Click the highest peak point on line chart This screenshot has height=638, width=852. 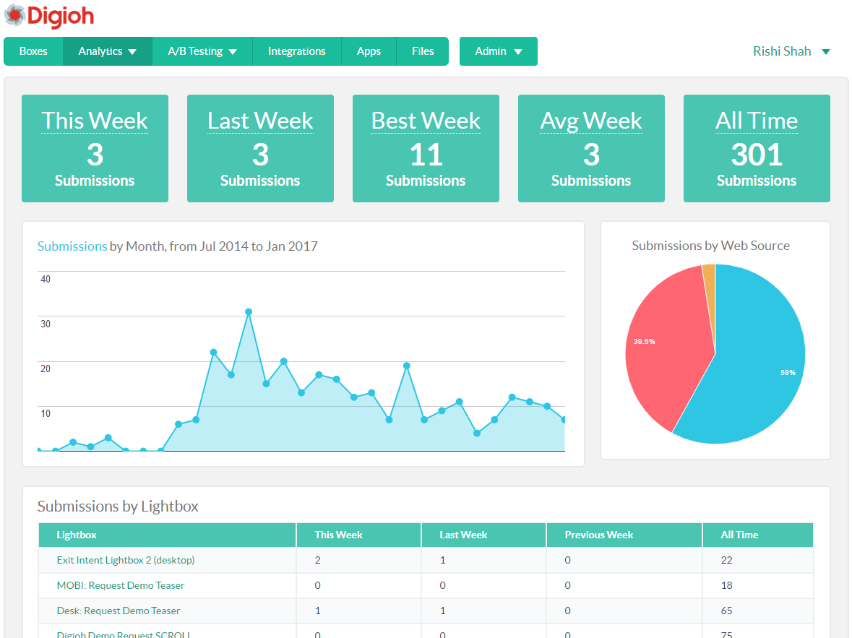click(249, 312)
